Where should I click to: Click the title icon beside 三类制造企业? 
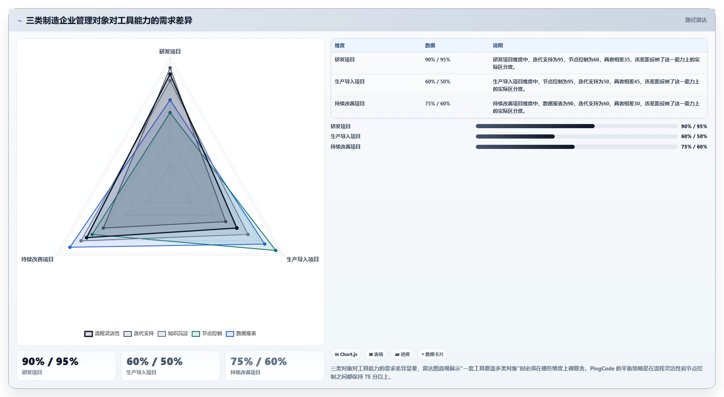coord(20,21)
